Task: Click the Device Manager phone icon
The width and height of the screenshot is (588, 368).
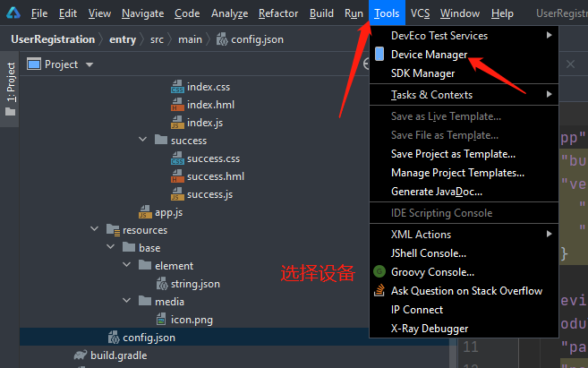Action: [x=380, y=55]
